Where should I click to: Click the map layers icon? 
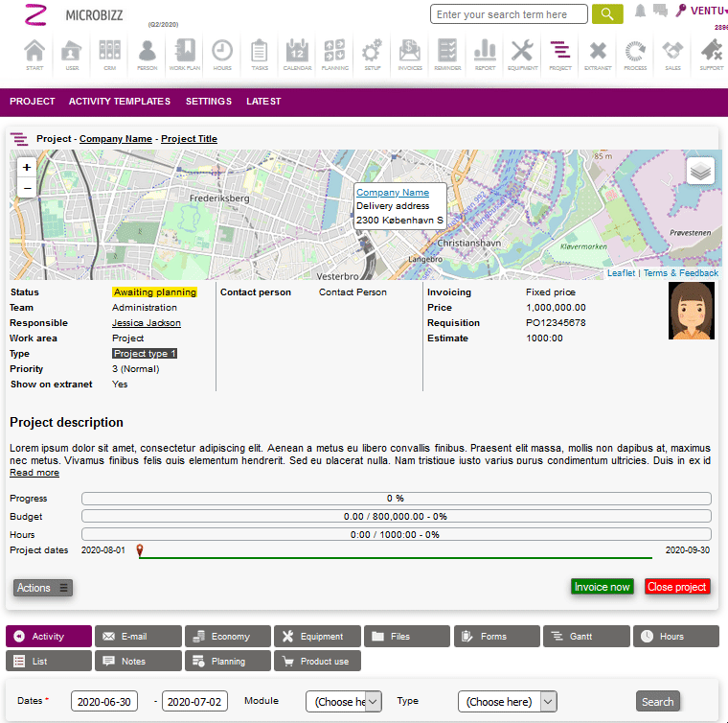click(x=700, y=171)
